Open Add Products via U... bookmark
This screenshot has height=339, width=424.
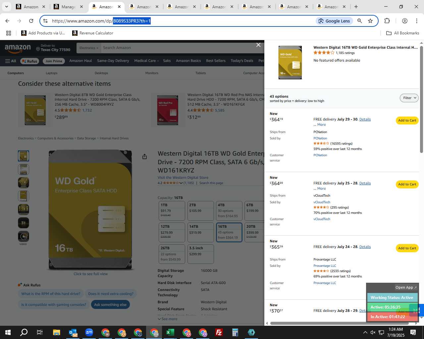pyautogui.click(x=43, y=33)
